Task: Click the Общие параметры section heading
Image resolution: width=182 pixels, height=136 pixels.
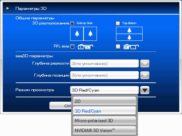Action: click(35, 18)
